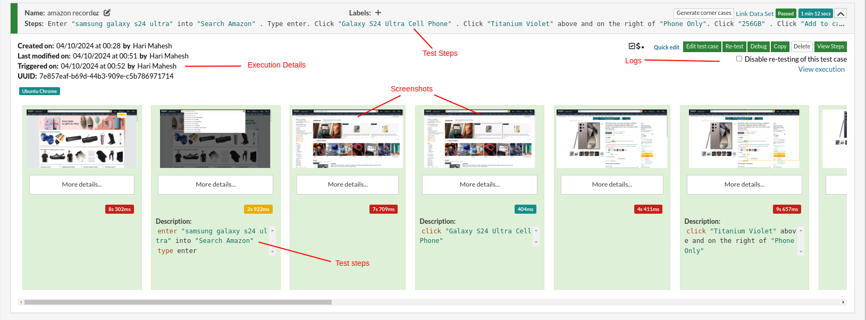Image resolution: width=866 pixels, height=320 pixels.
Task: Click the right arrow of horizontal scrollbar
Action: click(843, 302)
